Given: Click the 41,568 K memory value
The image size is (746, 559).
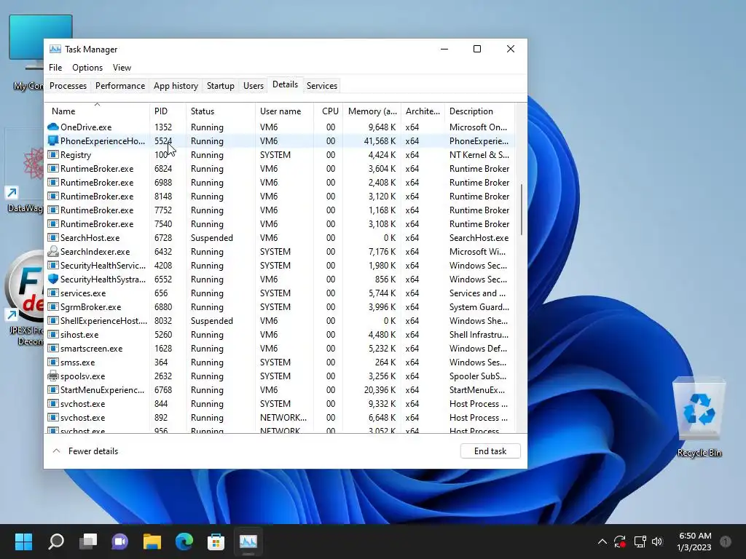Looking at the screenshot, I should click(380, 140).
